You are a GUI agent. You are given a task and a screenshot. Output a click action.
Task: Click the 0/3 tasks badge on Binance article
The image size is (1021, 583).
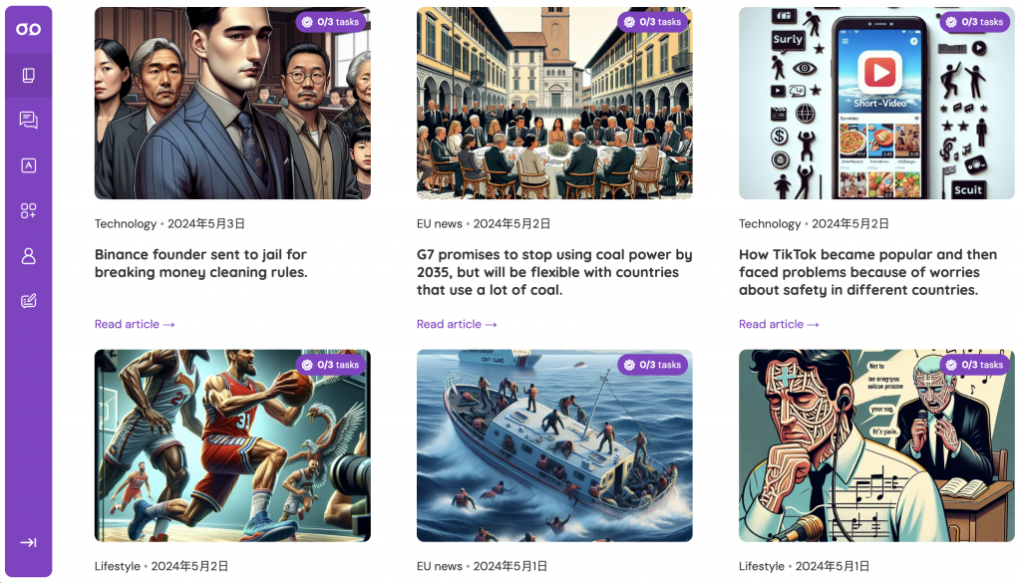coord(331,22)
